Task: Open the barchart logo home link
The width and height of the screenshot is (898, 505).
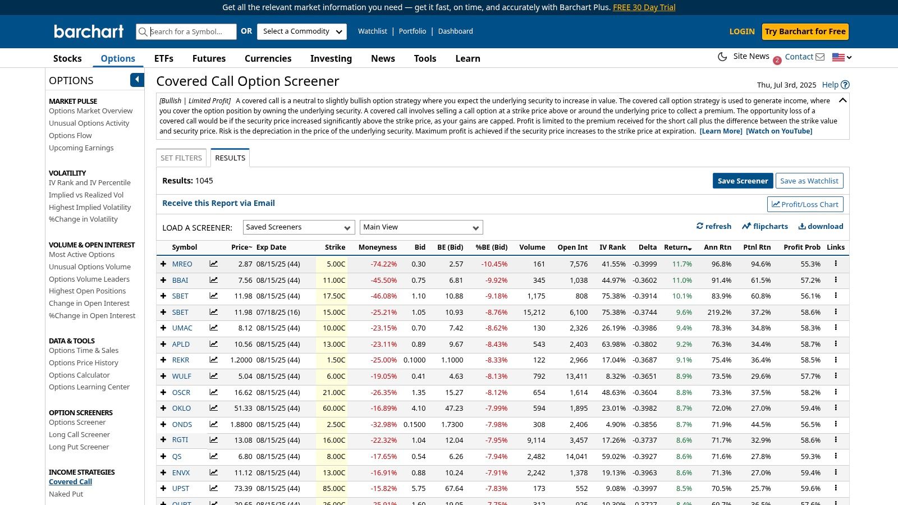Action: click(89, 31)
